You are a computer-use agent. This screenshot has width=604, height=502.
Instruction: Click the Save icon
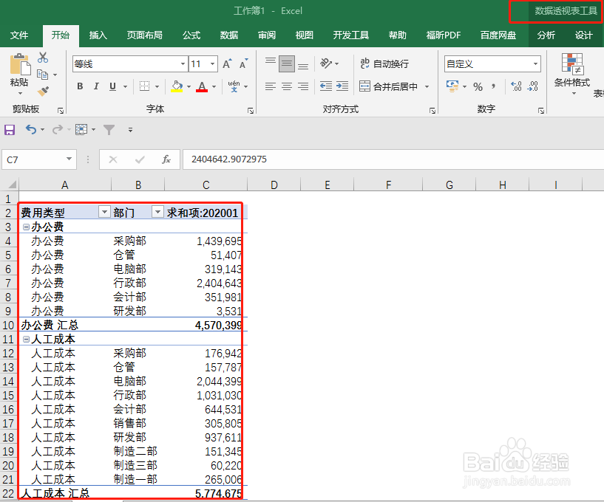(x=10, y=129)
